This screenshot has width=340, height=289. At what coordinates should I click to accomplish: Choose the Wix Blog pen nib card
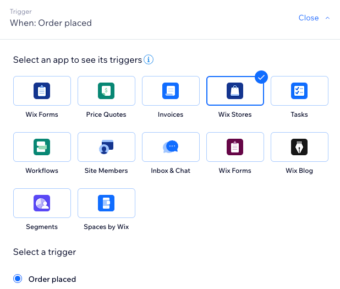pos(299,147)
